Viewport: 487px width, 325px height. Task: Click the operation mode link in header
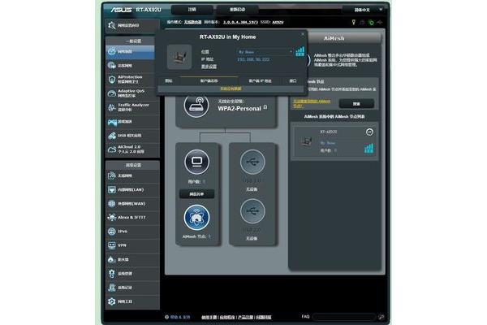click(x=192, y=22)
